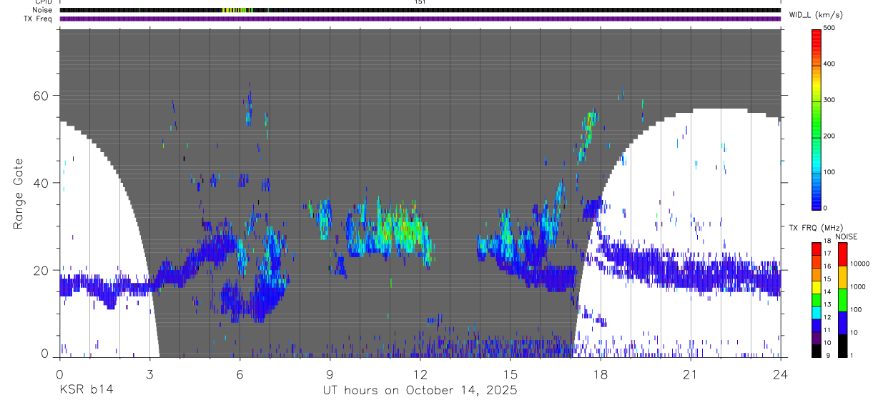Click the x-axis tick label "9"

pos(330,374)
